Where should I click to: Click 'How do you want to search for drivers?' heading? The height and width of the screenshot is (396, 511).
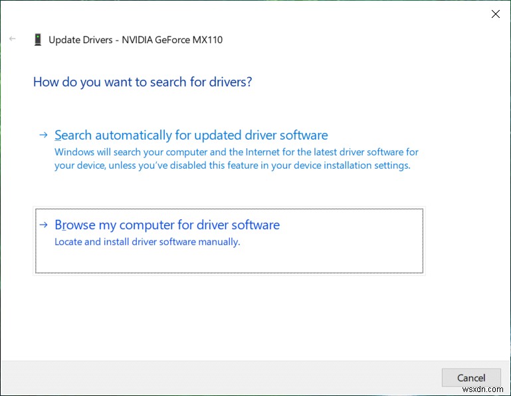[x=142, y=82]
